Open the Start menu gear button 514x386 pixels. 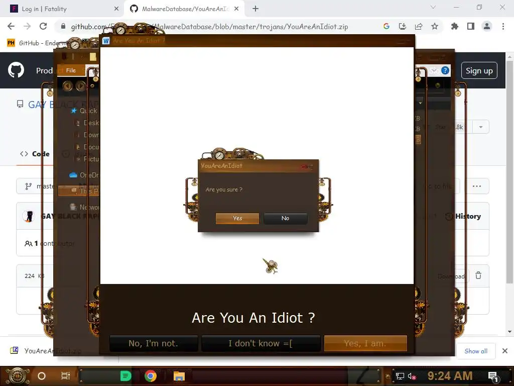(17, 376)
